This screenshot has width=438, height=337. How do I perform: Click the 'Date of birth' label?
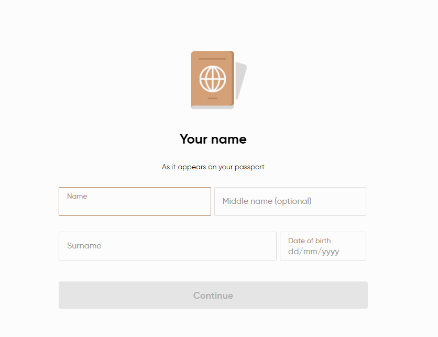point(309,241)
